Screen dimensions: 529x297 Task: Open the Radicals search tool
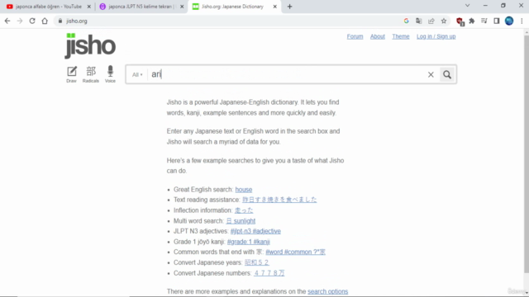click(91, 74)
